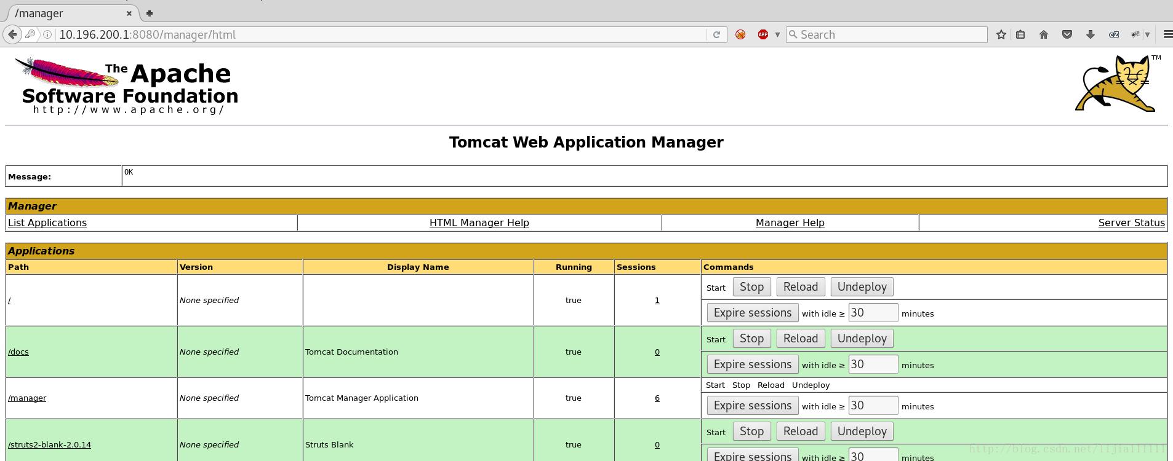Reload the struts2-blank application

[x=801, y=431]
